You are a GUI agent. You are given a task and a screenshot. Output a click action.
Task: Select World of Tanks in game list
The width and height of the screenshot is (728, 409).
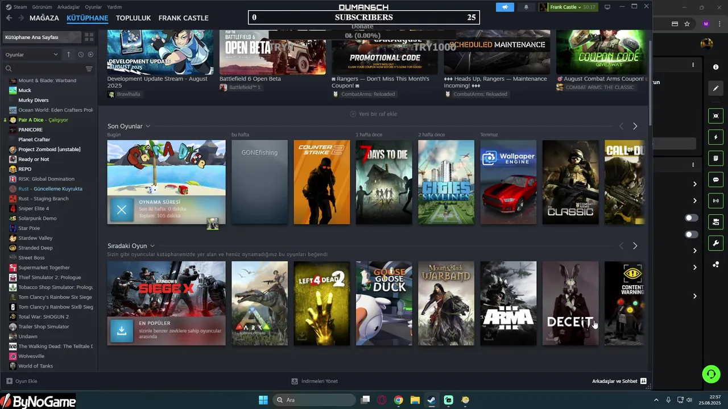point(36,366)
